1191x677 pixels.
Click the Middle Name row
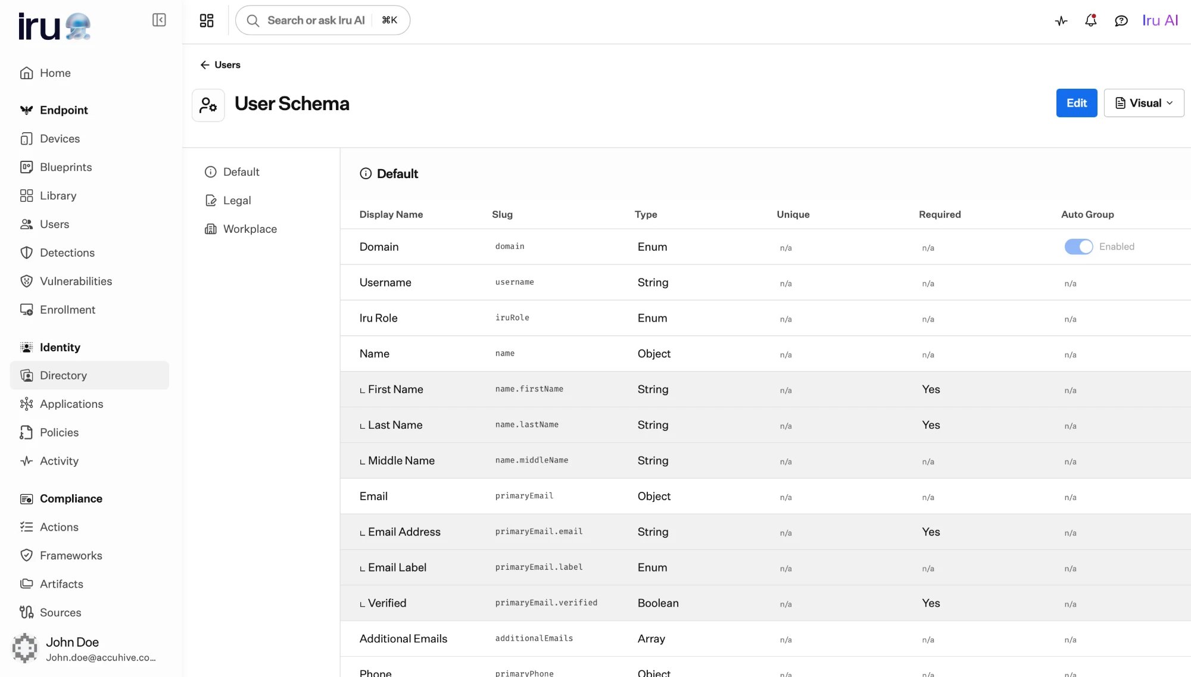click(765, 461)
